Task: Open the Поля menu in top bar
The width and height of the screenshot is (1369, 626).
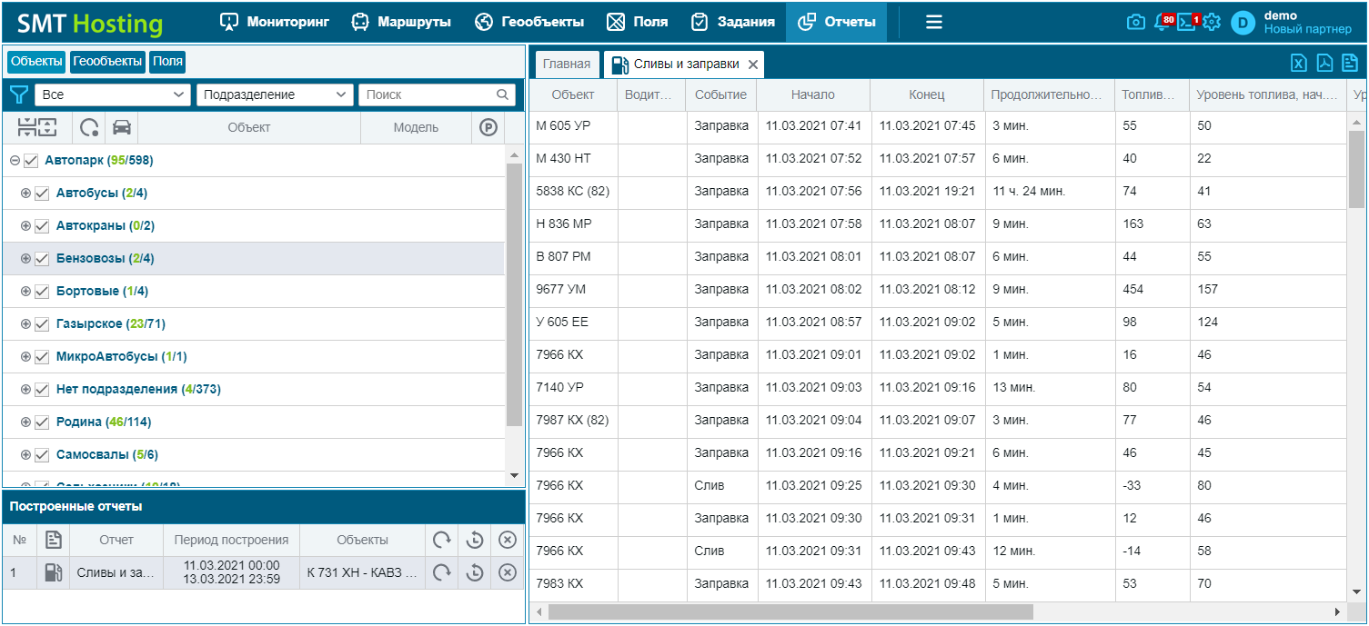Action: [x=637, y=22]
